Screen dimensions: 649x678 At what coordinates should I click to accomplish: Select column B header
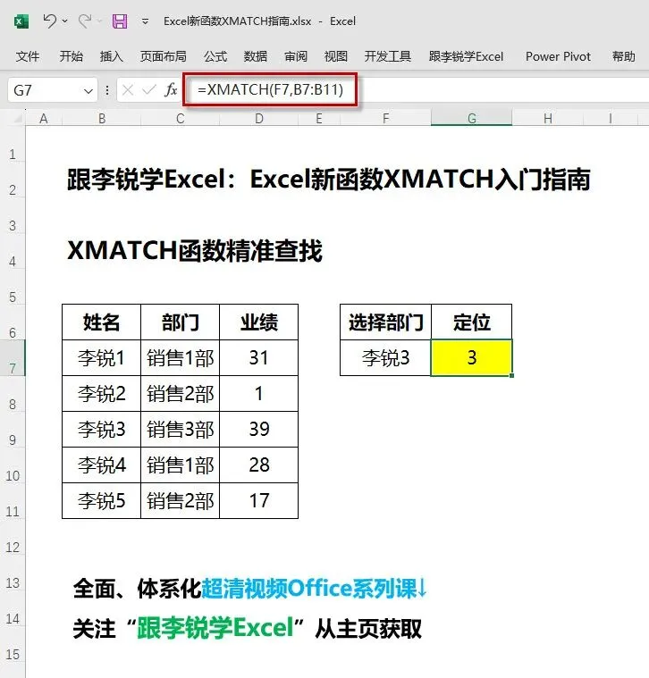coord(102,118)
